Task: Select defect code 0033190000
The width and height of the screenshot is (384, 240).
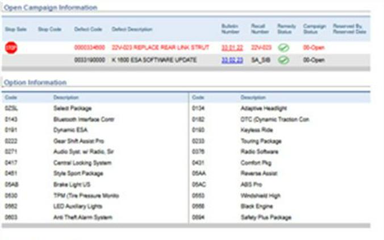Action: (90, 60)
